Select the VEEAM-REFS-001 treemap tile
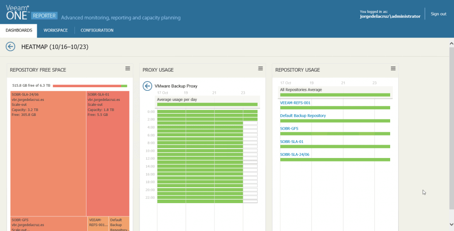This screenshot has height=231, width=454. click(98, 224)
